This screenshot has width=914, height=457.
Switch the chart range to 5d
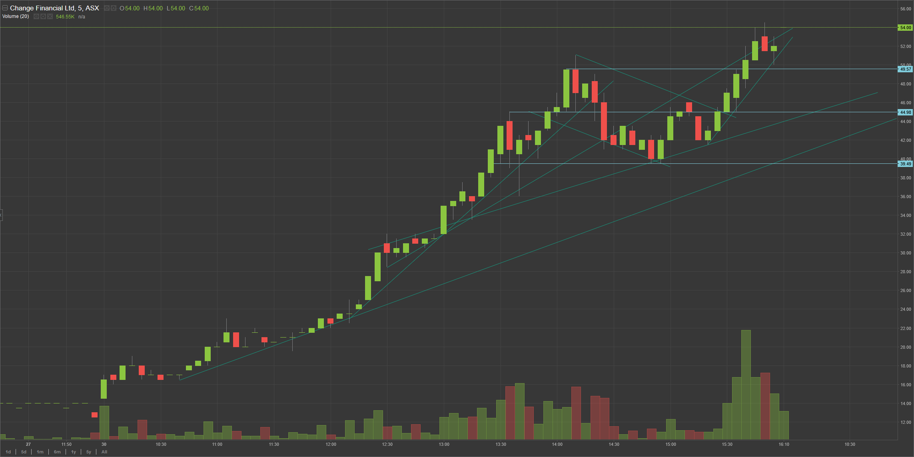pyautogui.click(x=24, y=452)
